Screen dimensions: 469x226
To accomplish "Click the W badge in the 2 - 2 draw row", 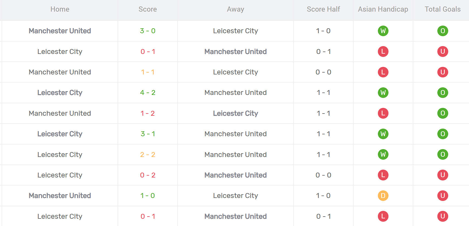I will coord(383,155).
